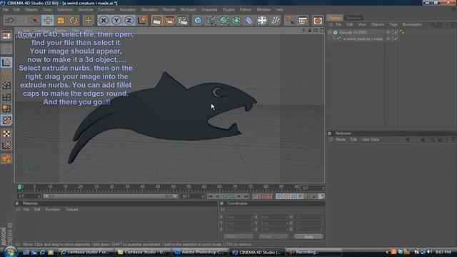Switch to the Structure tab
This screenshot has width=457, height=257.
[353, 18]
